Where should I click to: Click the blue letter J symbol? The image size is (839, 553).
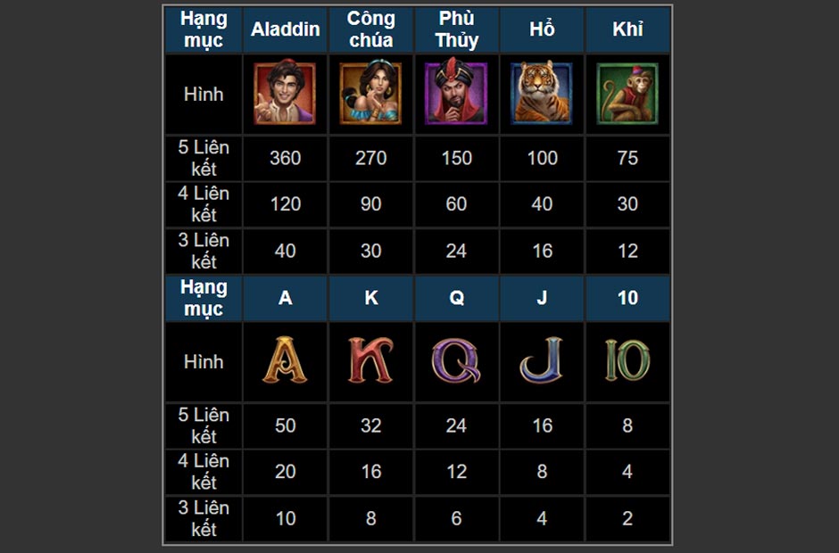[x=542, y=360]
